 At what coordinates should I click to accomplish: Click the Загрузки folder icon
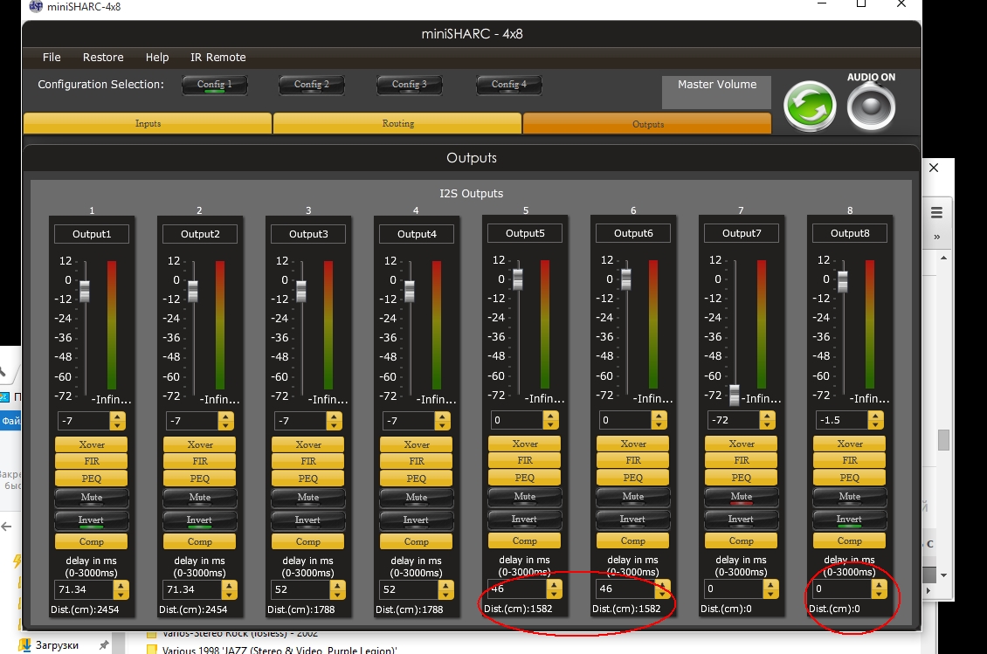click(x=24, y=644)
